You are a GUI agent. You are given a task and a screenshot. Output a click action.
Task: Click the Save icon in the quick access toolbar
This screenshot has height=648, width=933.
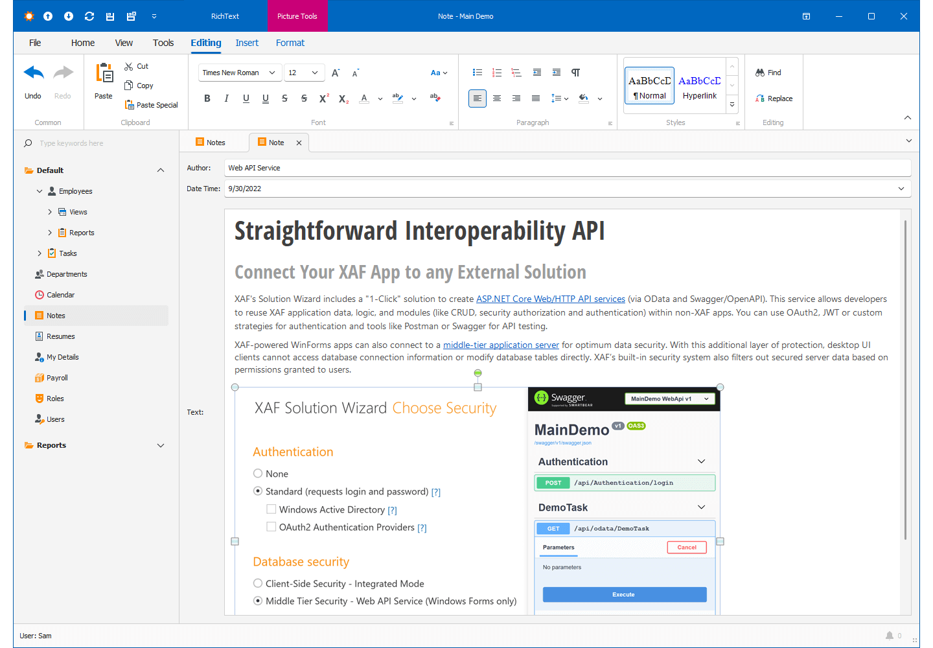tap(110, 16)
